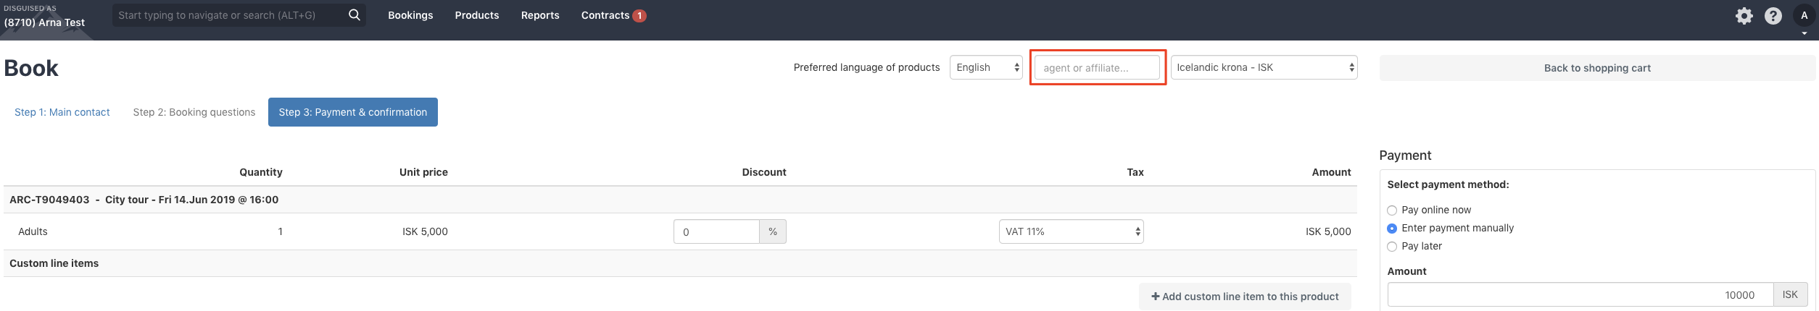Viewport: 1819px width, 311px height.
Task: Go to Step 1: Main contact
Action: click(62, 112)
